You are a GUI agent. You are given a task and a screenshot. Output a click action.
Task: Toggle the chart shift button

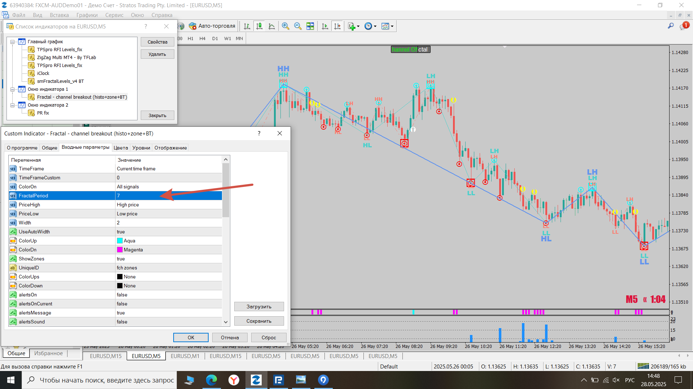click(337, 26)
